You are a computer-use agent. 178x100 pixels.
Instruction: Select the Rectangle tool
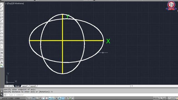[2, 17]
